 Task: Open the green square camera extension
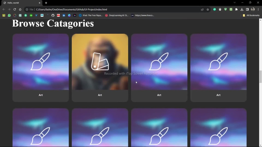click(231, 9)
